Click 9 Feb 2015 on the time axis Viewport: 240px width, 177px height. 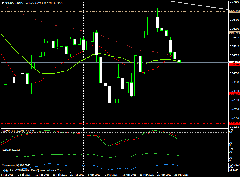pos(24,175)
